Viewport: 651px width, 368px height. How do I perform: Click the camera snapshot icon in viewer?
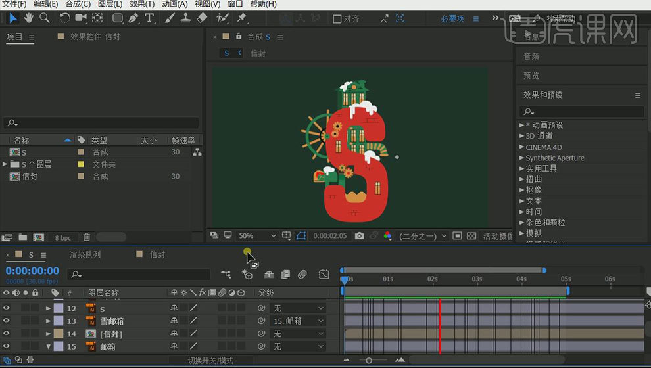(359, 235)
